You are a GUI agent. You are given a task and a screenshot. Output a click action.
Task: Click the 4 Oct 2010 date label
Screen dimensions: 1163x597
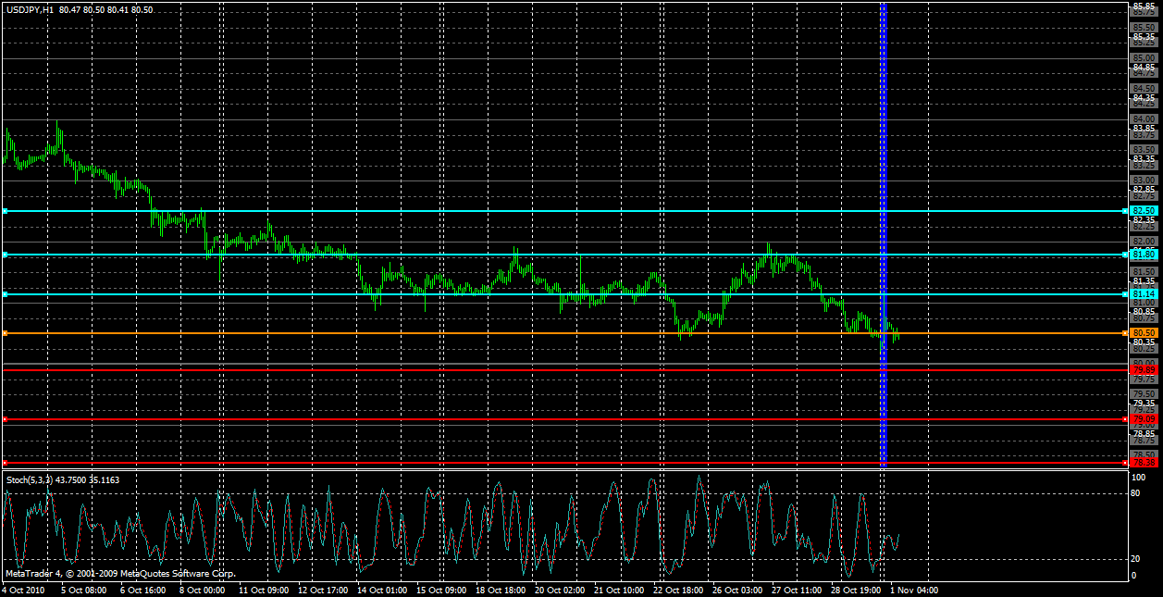(x=23, y=589)
